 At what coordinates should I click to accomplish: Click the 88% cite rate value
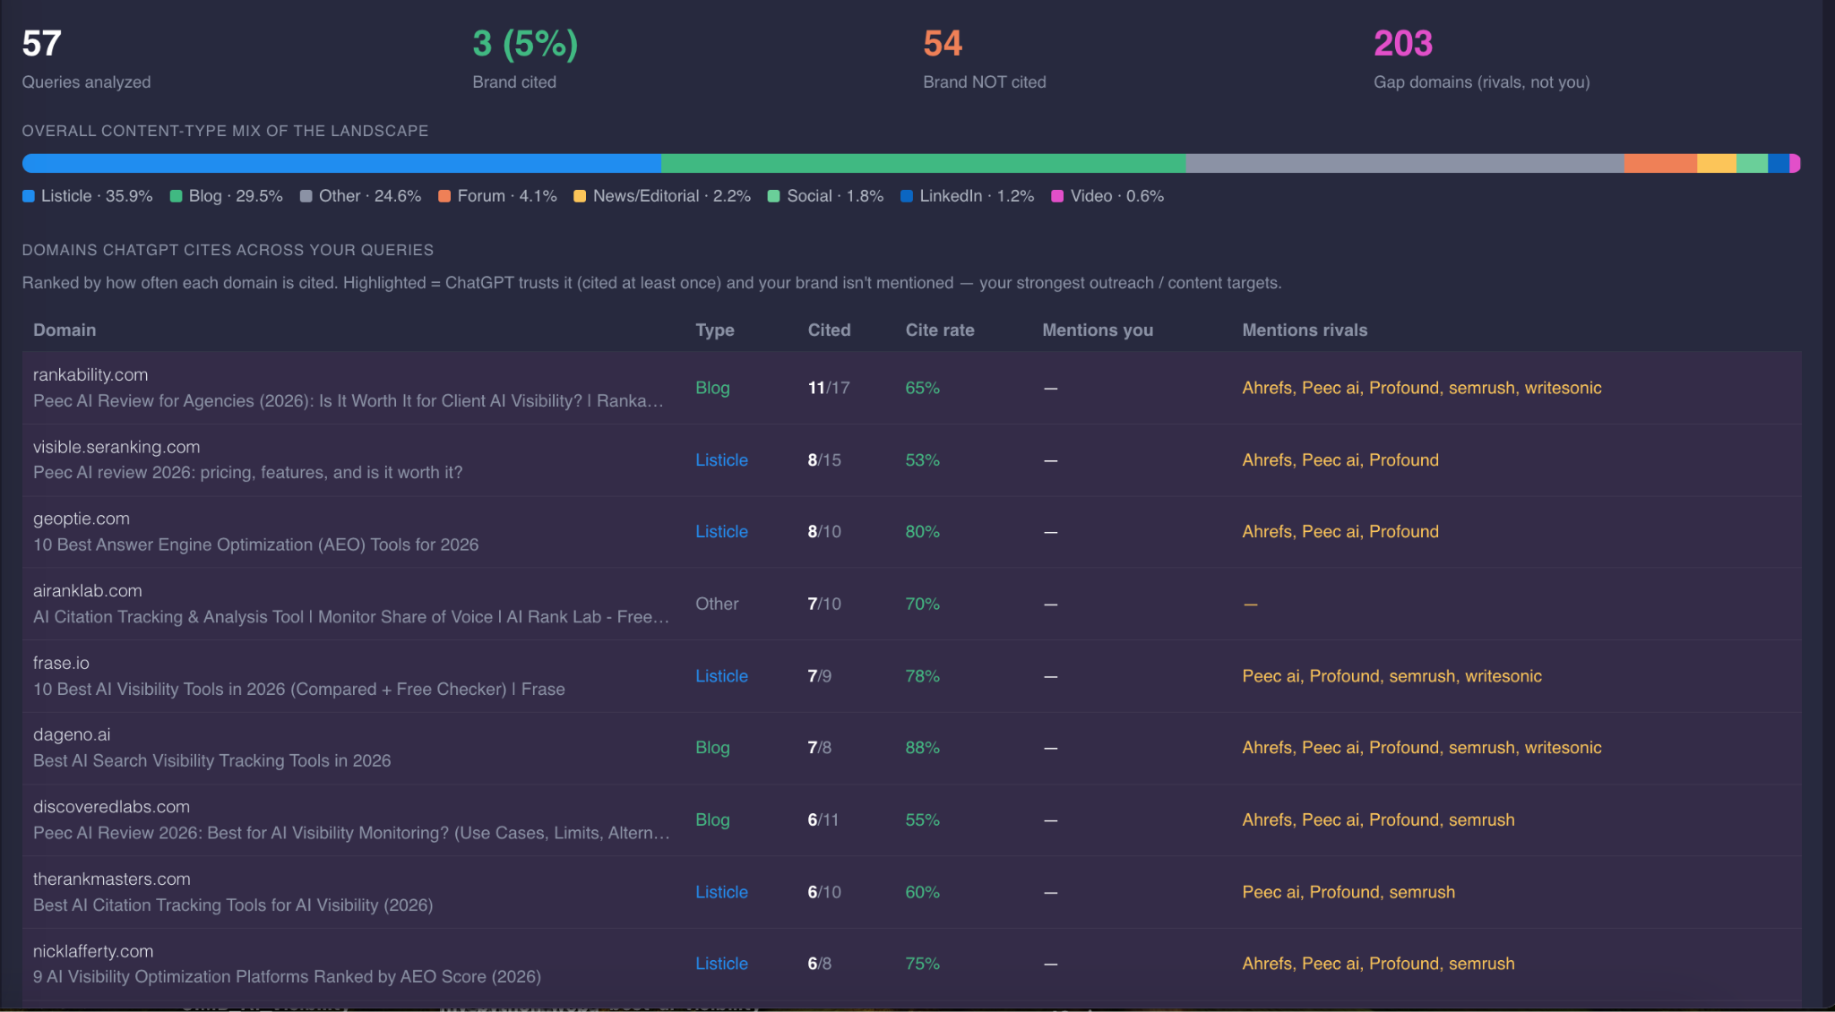tap(922, 748)
